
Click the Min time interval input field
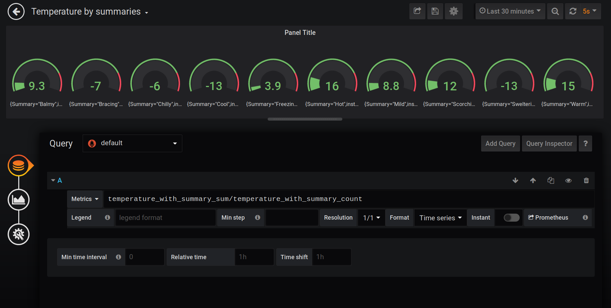click(145, 257)
